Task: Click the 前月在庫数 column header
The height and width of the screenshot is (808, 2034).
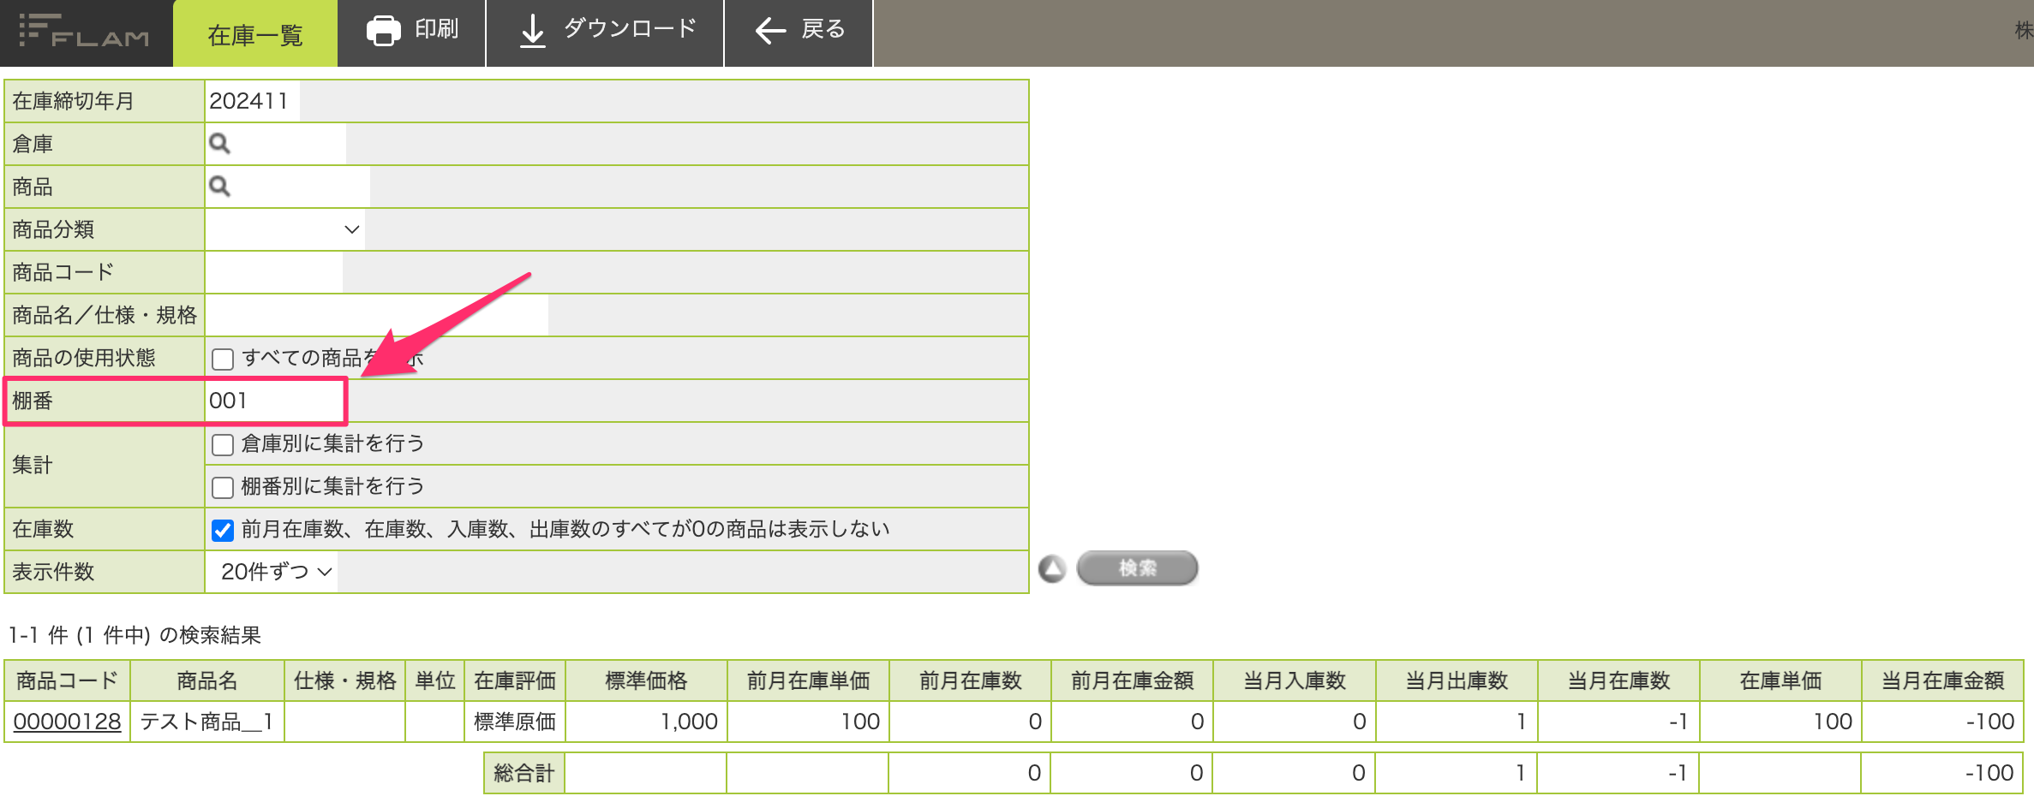Action: click(x=970, y=680)
